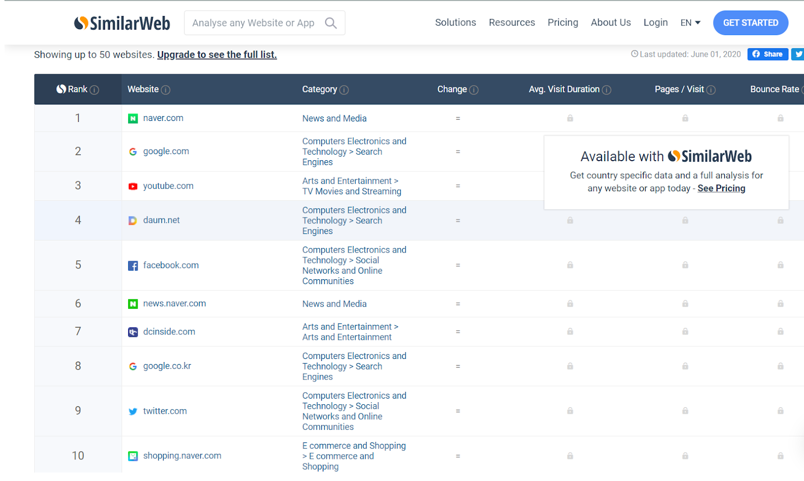The image size is (804, 481).
Task: Open the google.com website link
Action: coord(166,151)
